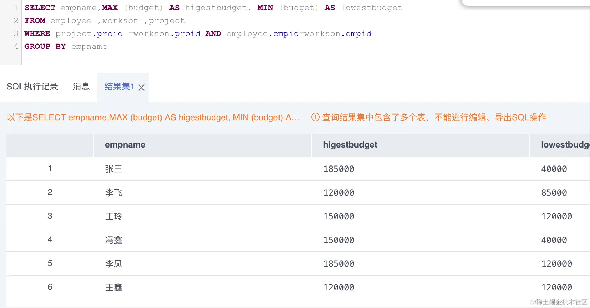Screen dimensions: 590x308
Task: Select result row number 3
Action: pos(50,216)
